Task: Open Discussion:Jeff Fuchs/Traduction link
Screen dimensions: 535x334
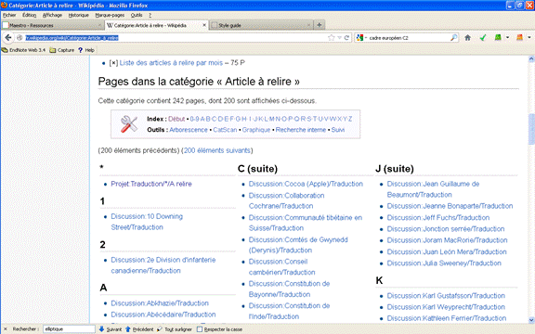Action: [x=438, y=218]
